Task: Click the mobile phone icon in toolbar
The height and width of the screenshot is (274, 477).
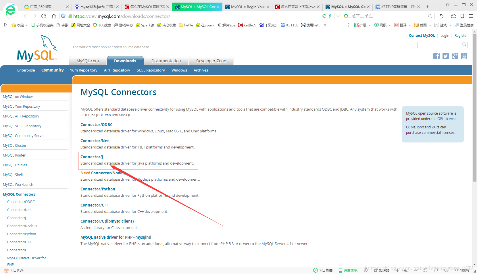Action: 462,16
